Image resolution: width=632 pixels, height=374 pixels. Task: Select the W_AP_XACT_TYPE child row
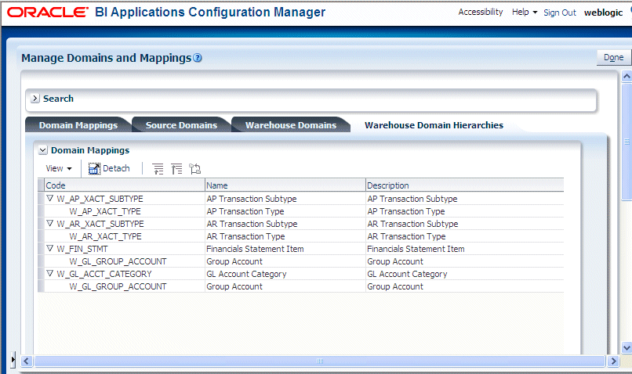click(x=105, y=211)
